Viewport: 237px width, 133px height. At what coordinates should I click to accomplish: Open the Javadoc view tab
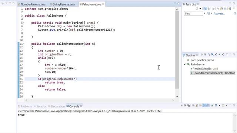40,106
